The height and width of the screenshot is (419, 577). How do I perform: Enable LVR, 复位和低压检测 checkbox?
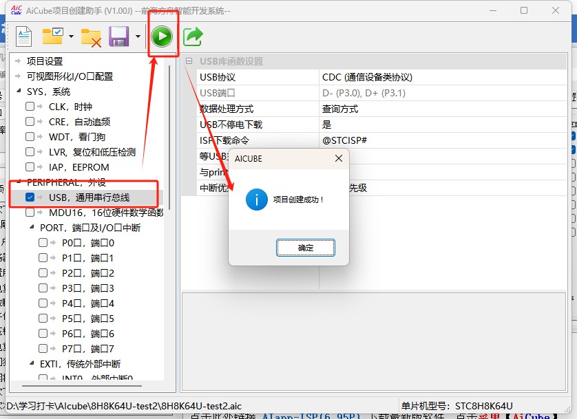click(x=30, y=151)
